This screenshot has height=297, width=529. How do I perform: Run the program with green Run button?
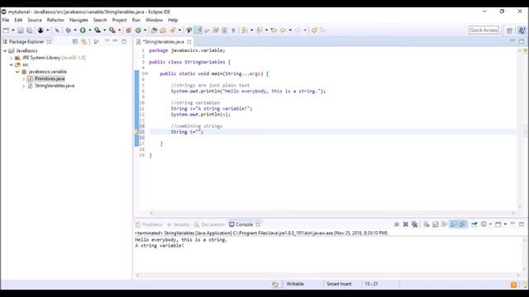coord(83,31)
